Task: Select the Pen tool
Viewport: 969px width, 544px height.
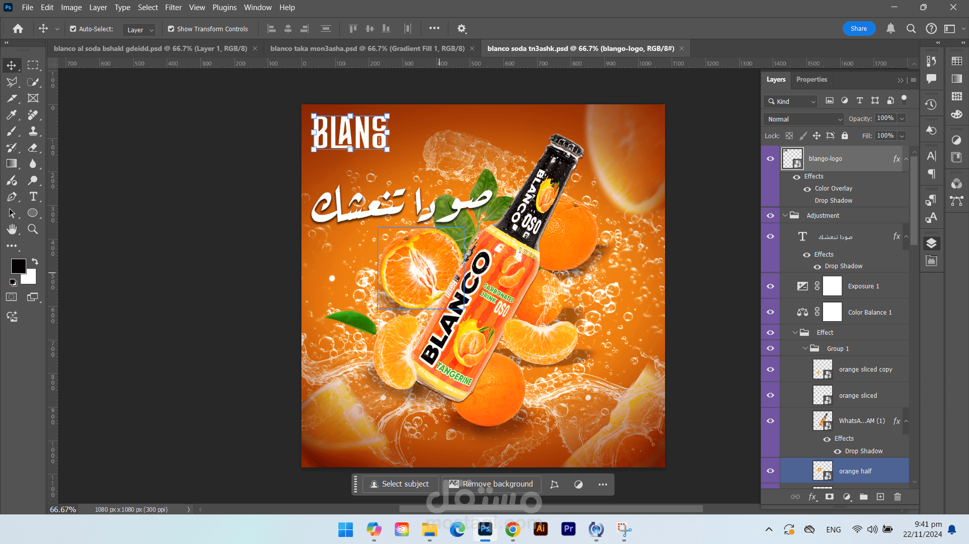Action: pos(12,197)
